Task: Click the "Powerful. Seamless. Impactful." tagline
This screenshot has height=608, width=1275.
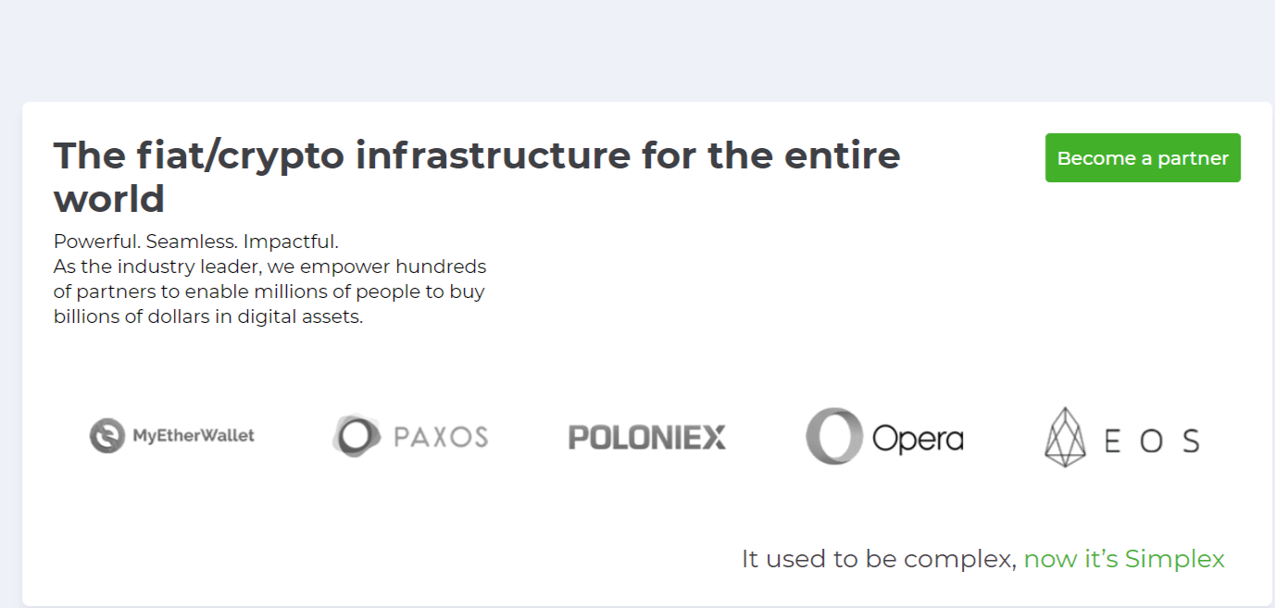Action: pyautogui.click(x=196, y=242)
